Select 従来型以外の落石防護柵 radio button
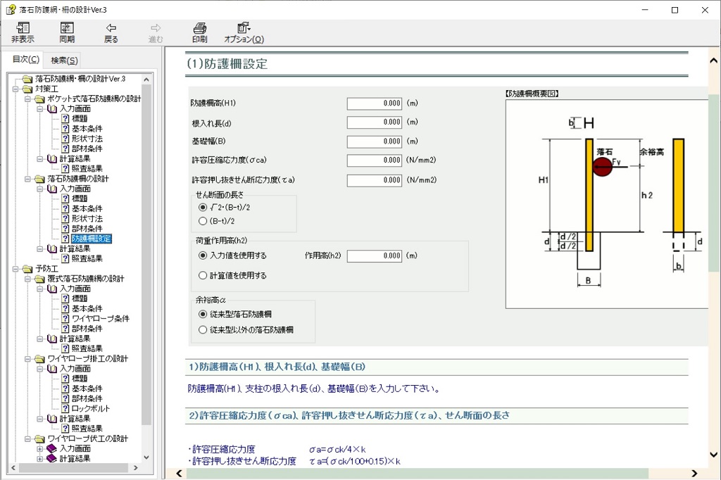Viewport: 721px width, 480px height. click(203, 330)
